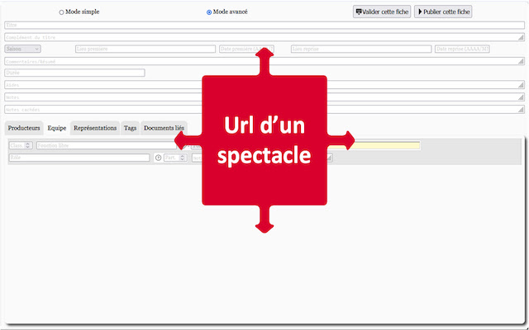Click the Valider cette fiche button
This screenshot has height=330, width=529.
(382, 12)
